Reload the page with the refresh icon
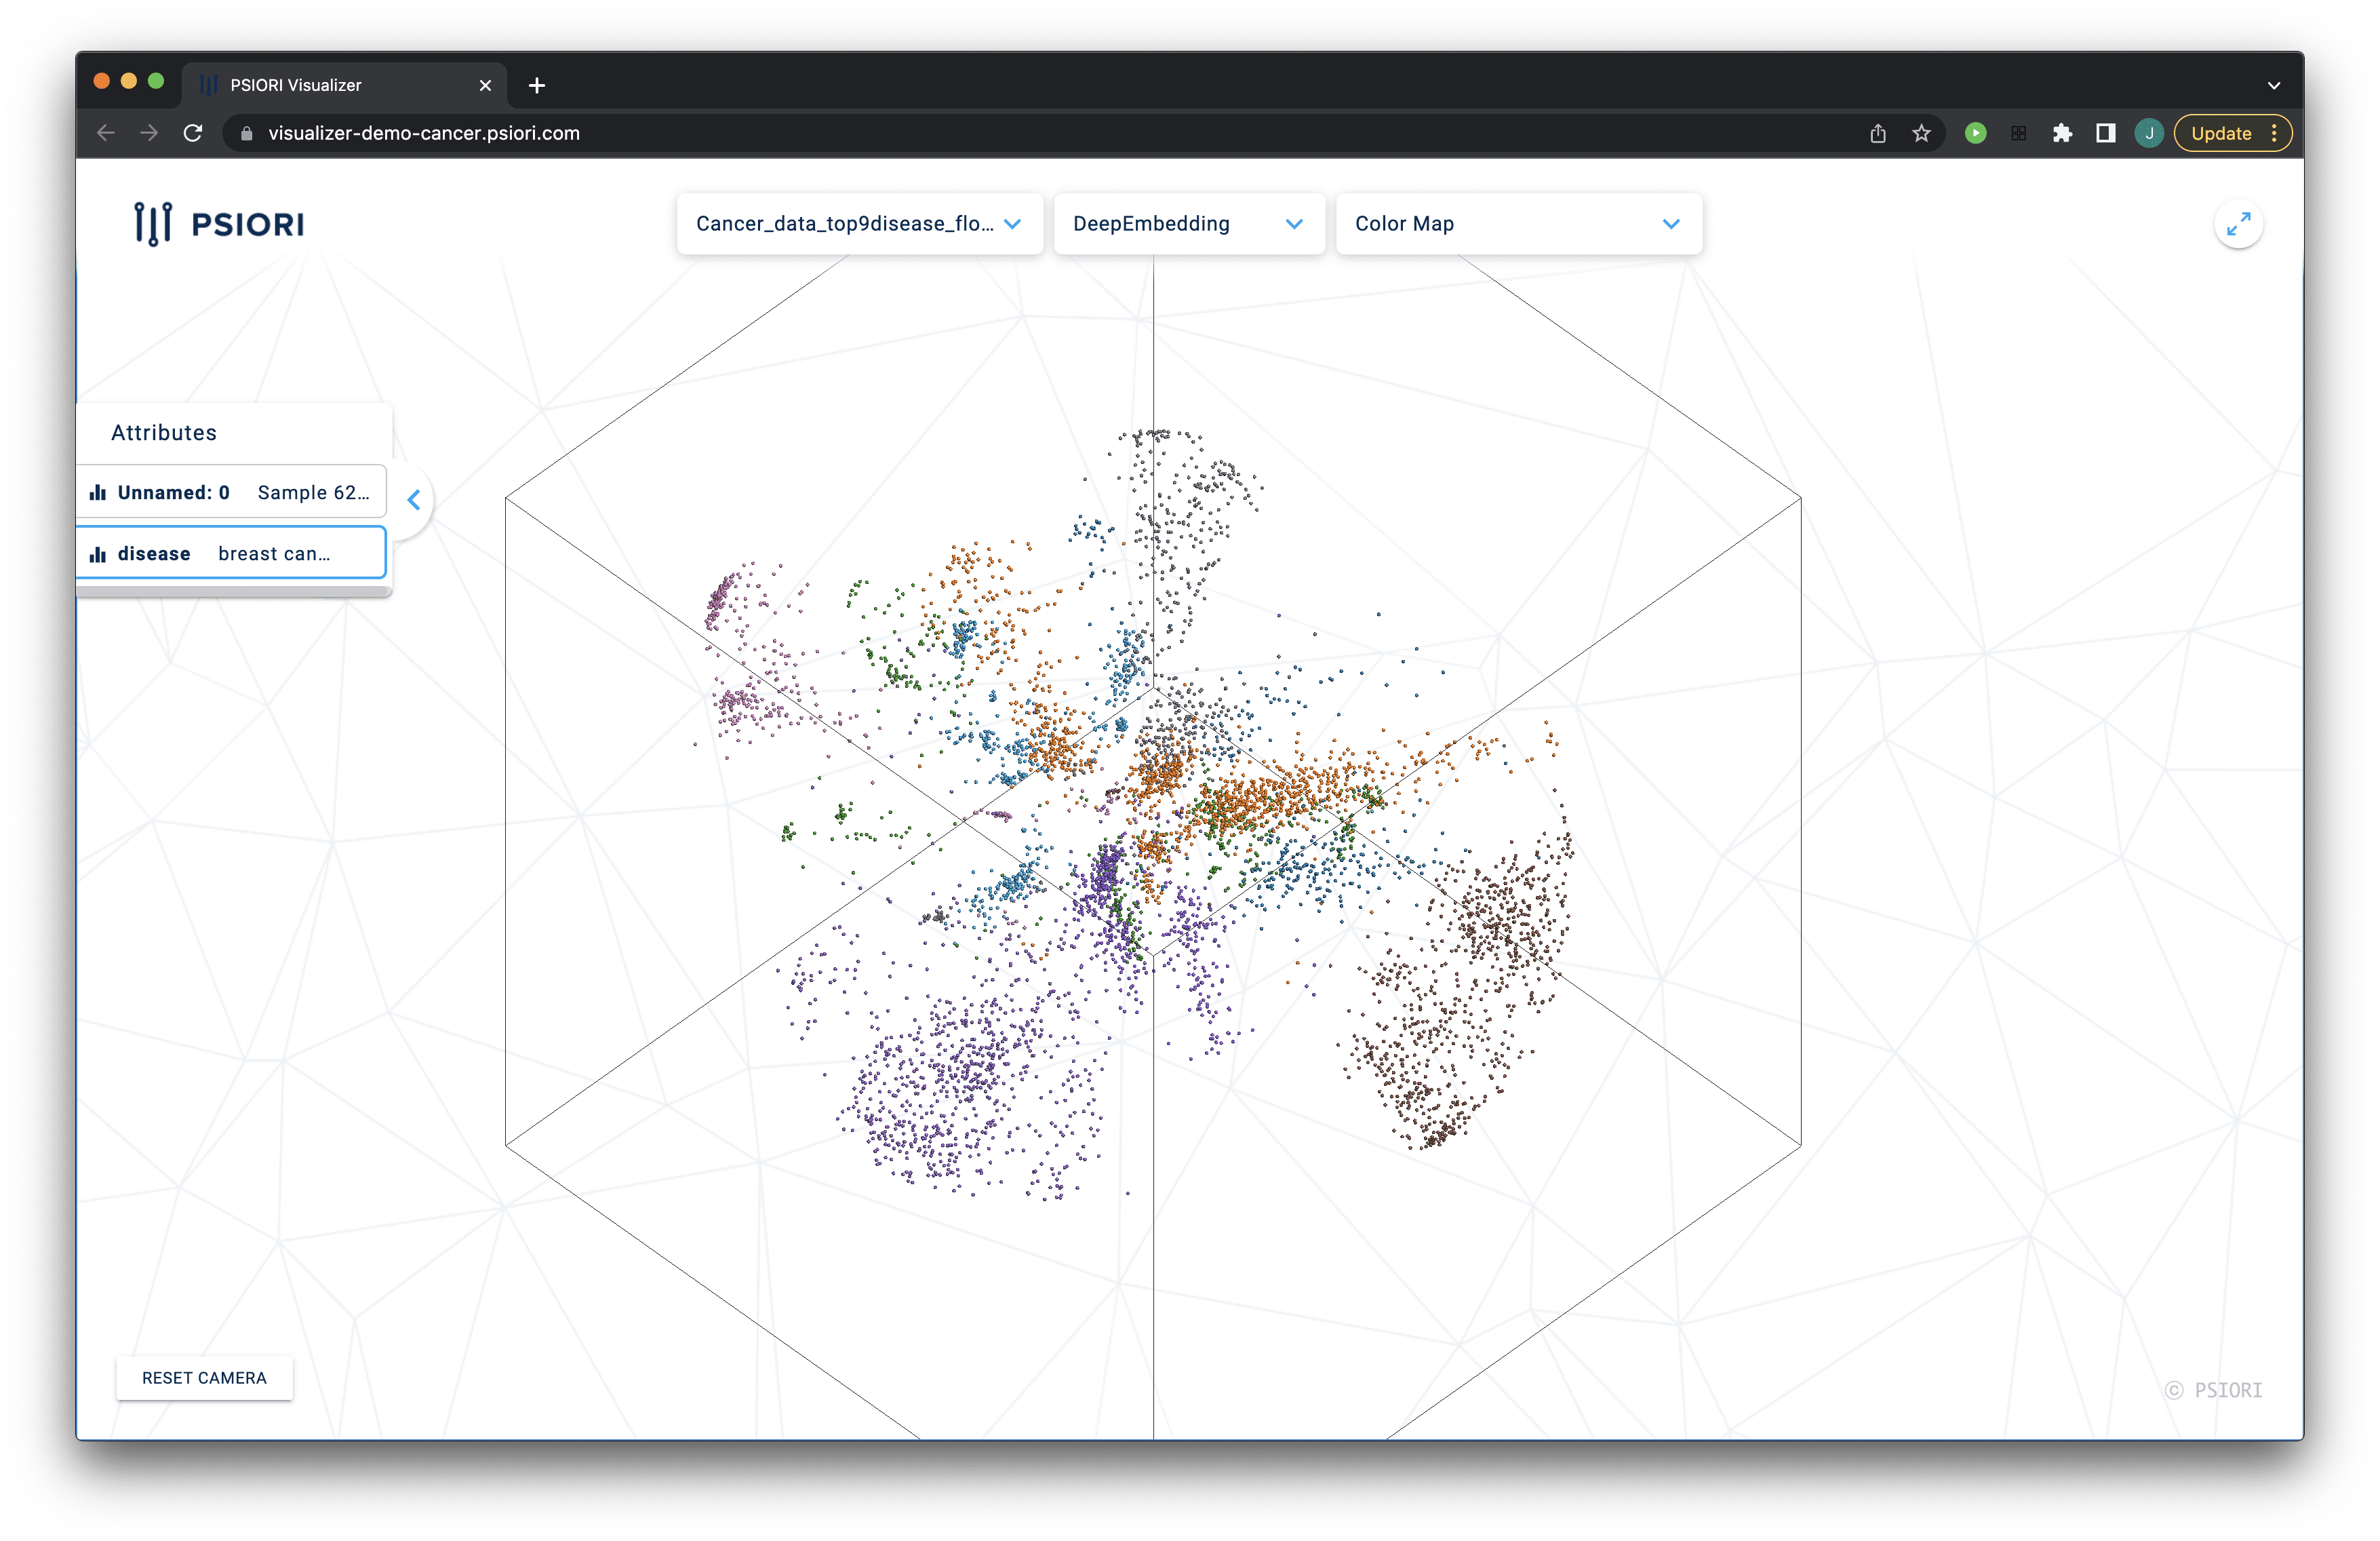Screen dimensions: 2380x1541 tap(193, 133)
